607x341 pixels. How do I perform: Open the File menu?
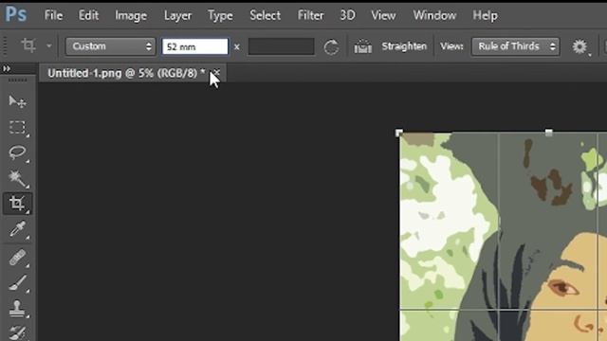(53, 15)
